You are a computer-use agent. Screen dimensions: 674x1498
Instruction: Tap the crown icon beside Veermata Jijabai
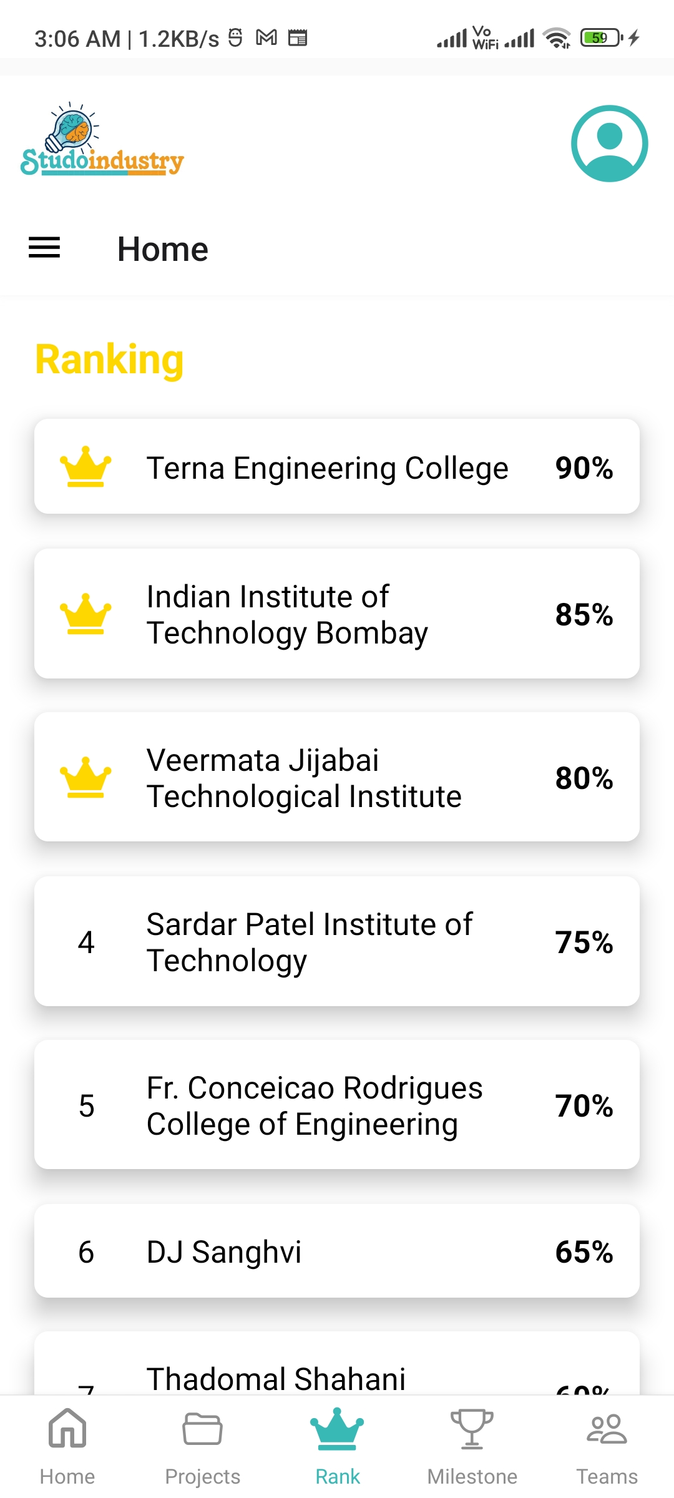pos(85,777)
